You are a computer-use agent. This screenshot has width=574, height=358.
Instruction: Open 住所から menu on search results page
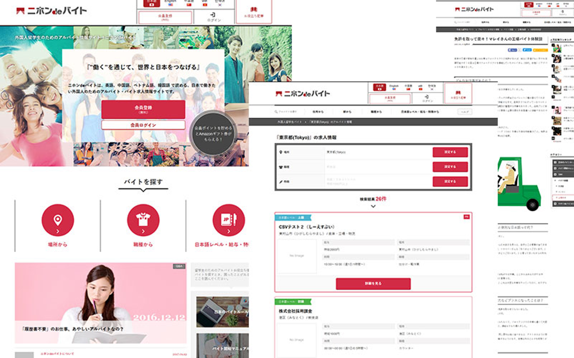[x=318, y=112]
